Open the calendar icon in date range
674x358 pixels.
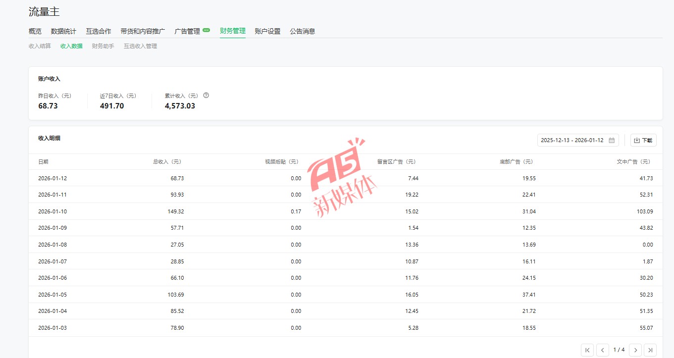tap(612, 140)
